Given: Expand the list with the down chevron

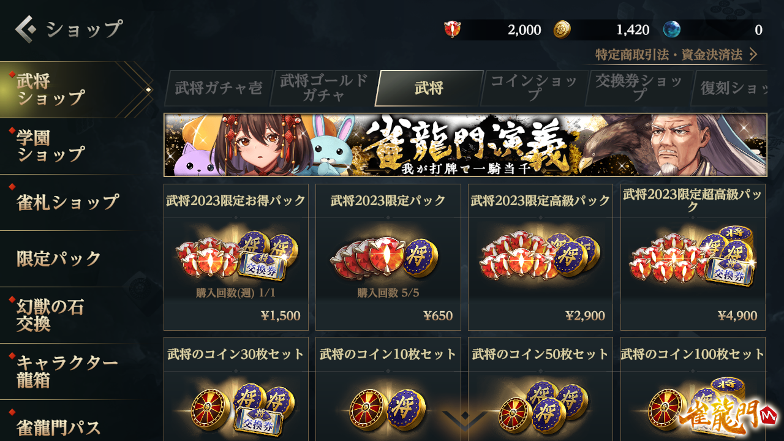Looking at the screenshot, I should (464, 420).
